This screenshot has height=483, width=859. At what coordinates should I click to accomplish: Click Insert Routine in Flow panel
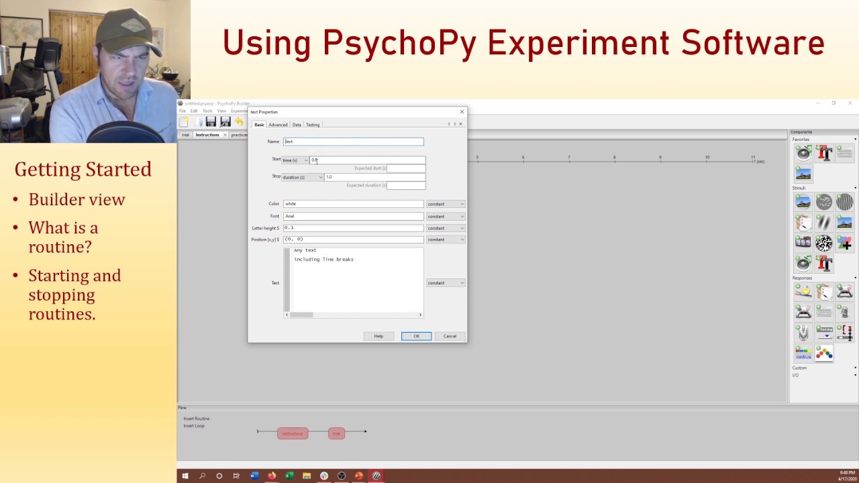click(x=197, y=419)
